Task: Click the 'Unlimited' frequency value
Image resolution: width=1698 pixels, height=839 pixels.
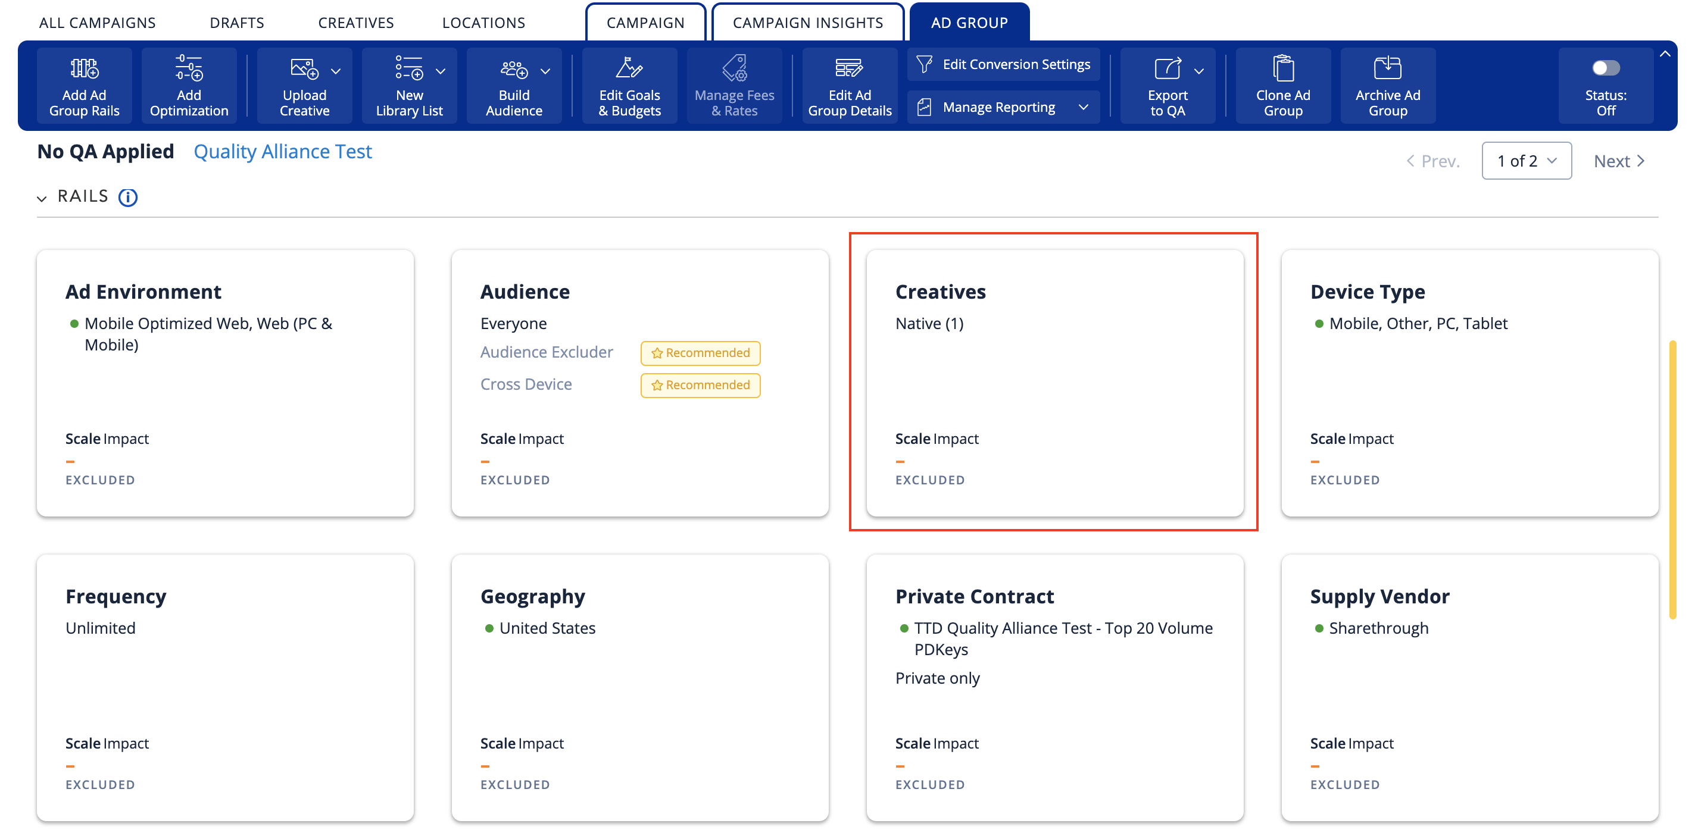Action: [100, 628]
